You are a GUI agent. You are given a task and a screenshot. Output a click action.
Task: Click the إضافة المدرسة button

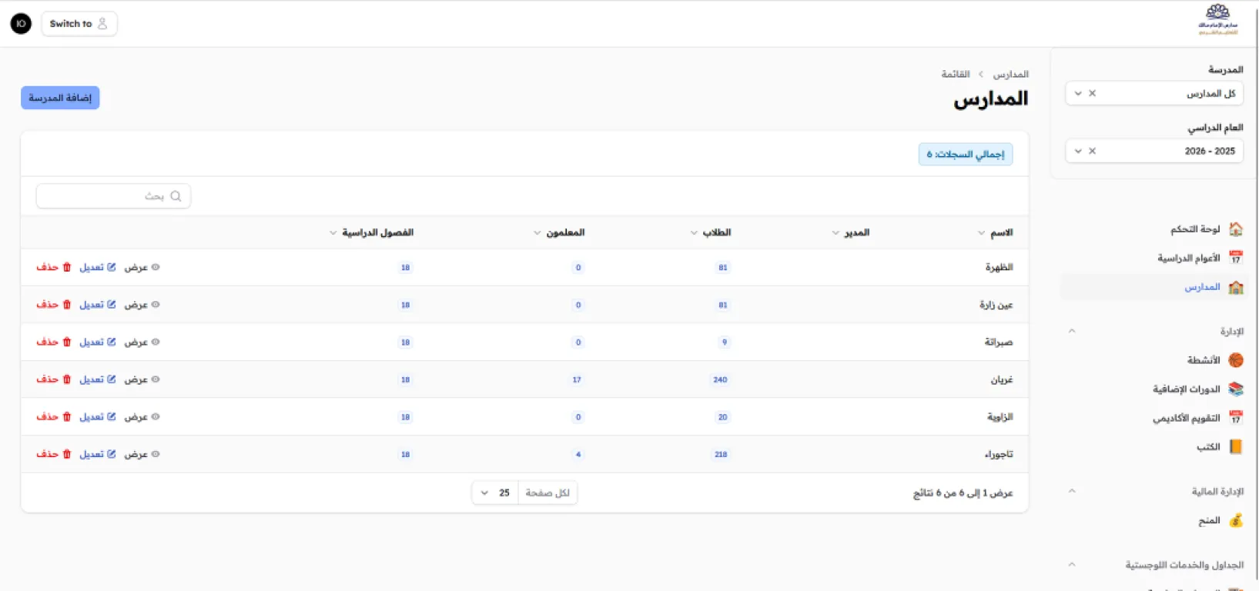coord(60,98)
